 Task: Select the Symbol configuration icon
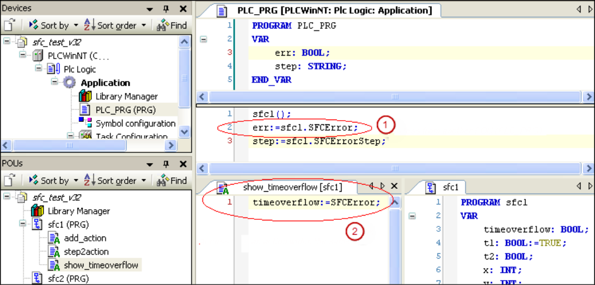pos(85,123)
